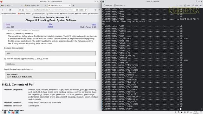203x114 pixels.
Task: Open tracking protection shield in address bar
Action: (20, 10)
